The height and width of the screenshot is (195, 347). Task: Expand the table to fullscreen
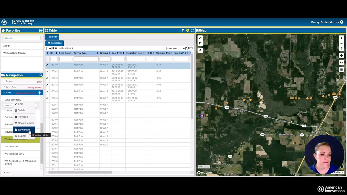[192, 31]
